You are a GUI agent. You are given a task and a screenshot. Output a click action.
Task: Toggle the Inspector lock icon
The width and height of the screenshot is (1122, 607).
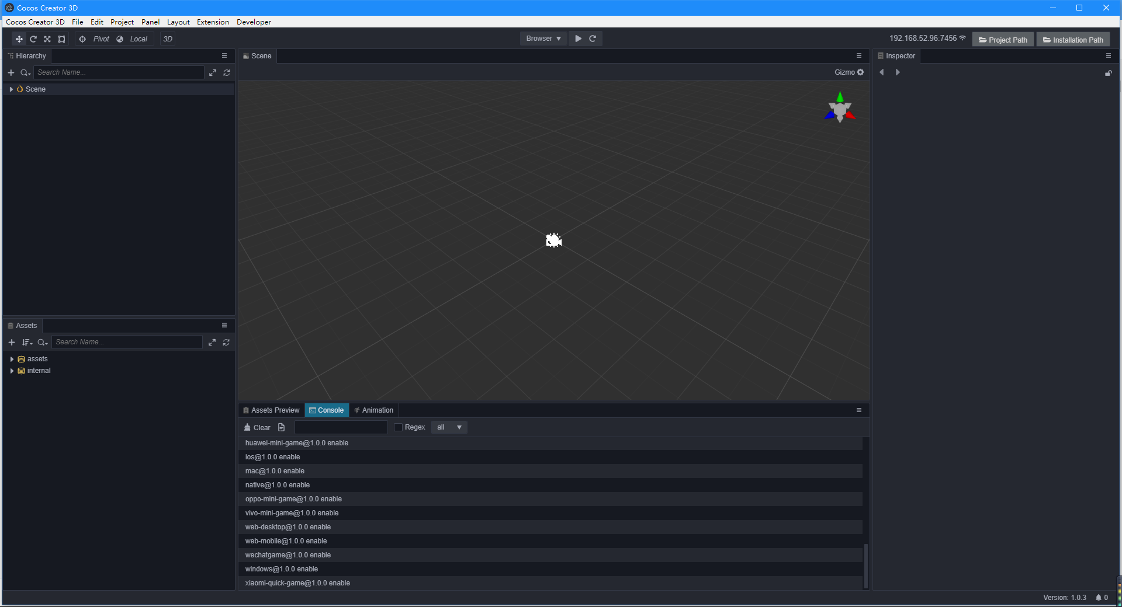click(x=1108, y=73)
